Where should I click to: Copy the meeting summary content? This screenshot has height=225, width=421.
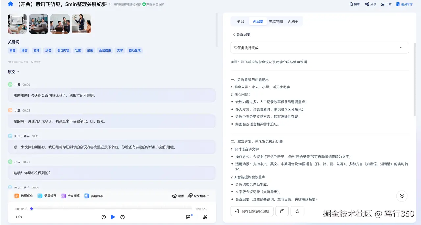[282, 211]
